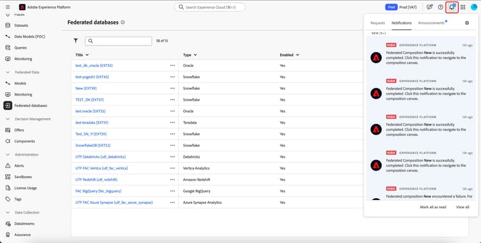The image size is (481, 243).
Task: Collapse the Decision Management section
Action: 8,119
